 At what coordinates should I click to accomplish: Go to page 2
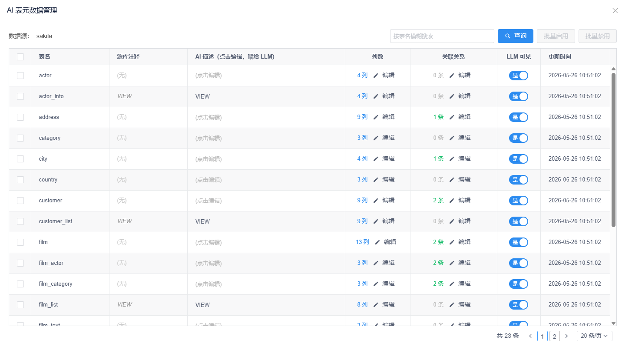tap(555, 336)
